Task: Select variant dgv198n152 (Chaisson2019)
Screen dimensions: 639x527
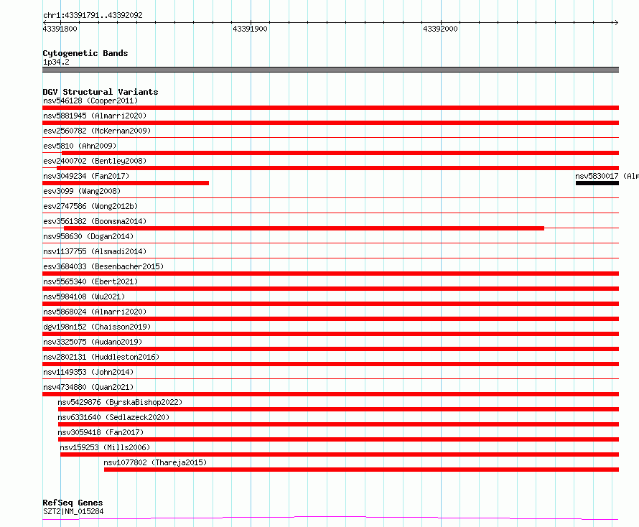Action: pyautogui.click(x=97, y=327)
